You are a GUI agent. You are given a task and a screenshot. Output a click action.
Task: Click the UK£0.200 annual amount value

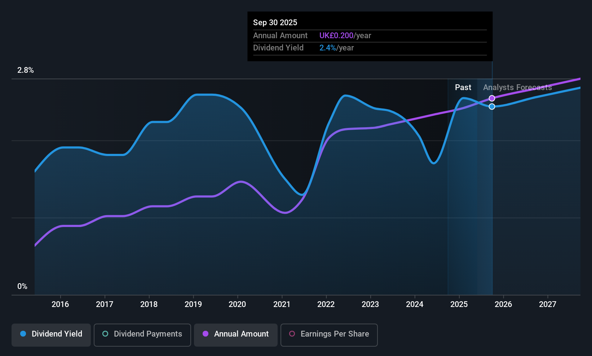[336, 35]
